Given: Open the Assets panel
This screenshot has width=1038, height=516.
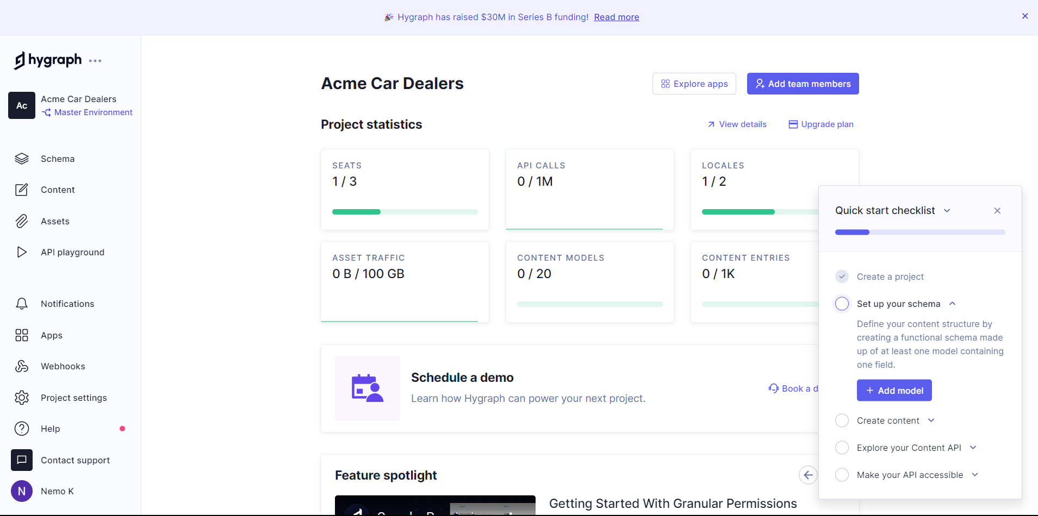Looking at the screenshot, I should 54,221.
